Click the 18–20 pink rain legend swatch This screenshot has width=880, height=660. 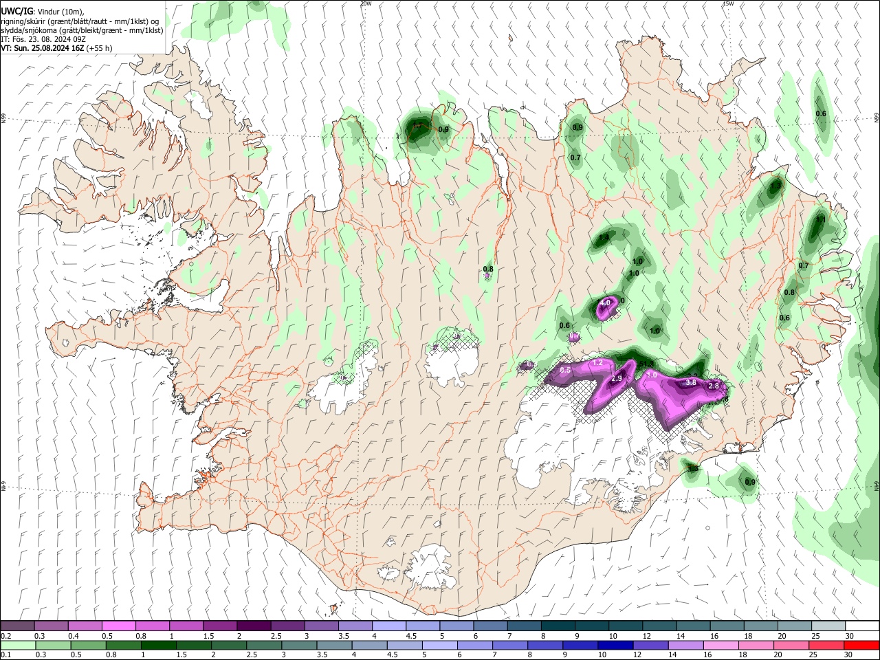(x=756, y=645)
